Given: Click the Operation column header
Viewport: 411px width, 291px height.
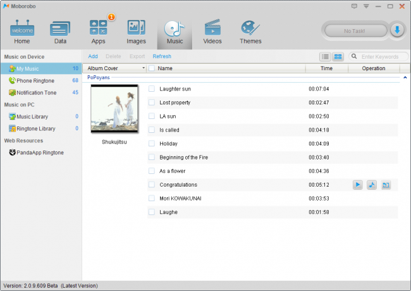Looking at the screenshot, I should 374,68.
